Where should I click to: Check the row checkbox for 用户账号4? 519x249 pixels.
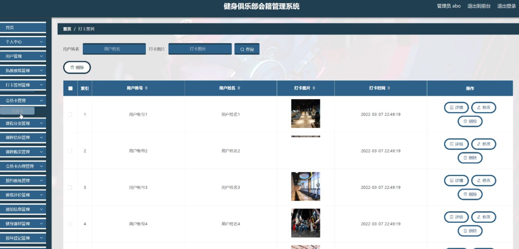tap(70, 224)
